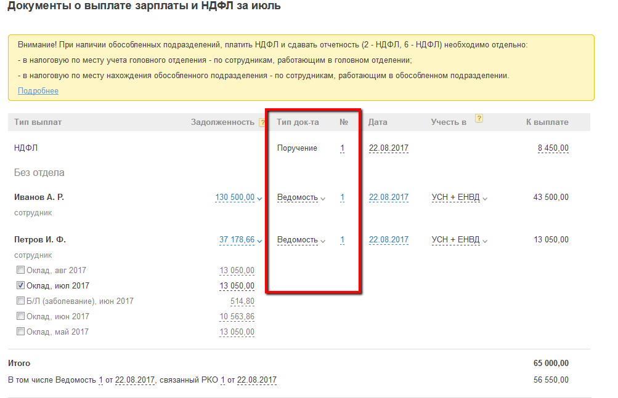Edit amount 13 050,00 for Оклад, май 2017
Screen dimensions: 618x398
click(237, 332)
